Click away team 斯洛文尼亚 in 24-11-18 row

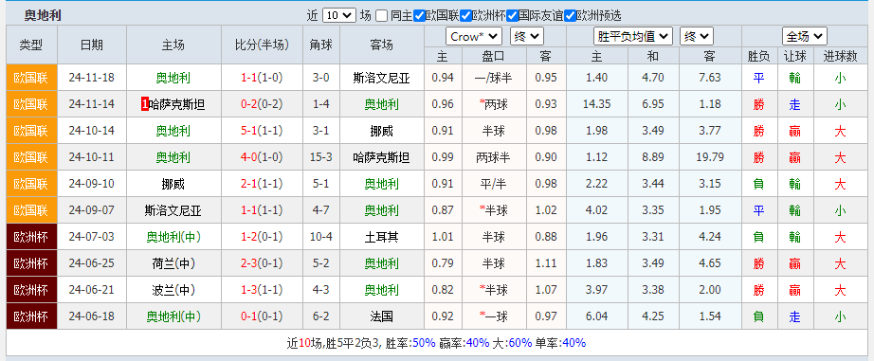(x=382, y=78)
